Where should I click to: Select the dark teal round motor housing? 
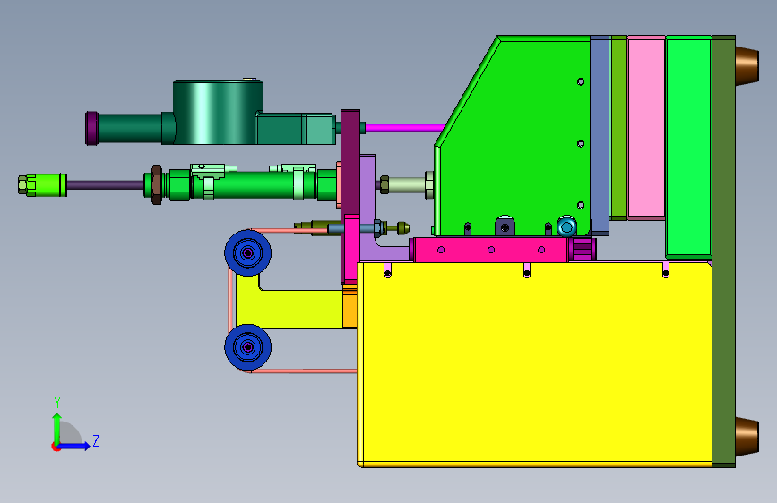[x=217, y=113]
